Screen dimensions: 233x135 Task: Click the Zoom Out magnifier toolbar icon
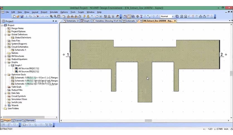coord(55,16)
